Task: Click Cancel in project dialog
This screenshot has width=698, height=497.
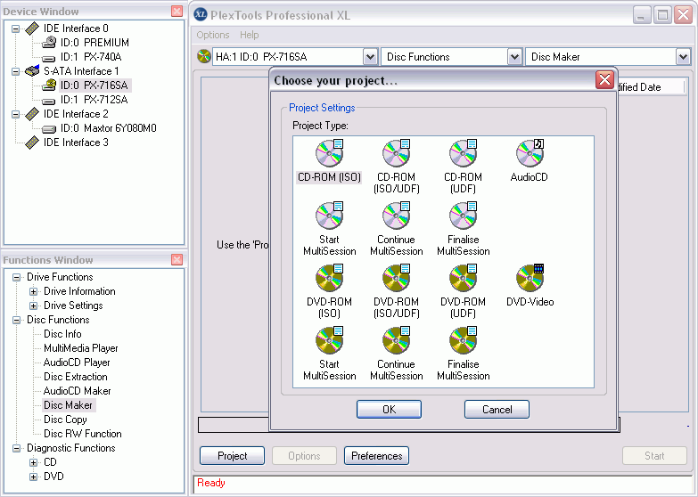Action: [497, 410]
